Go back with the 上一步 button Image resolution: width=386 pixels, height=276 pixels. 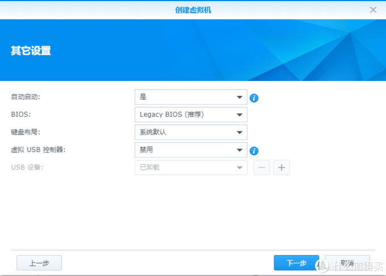tap(39, 263)
